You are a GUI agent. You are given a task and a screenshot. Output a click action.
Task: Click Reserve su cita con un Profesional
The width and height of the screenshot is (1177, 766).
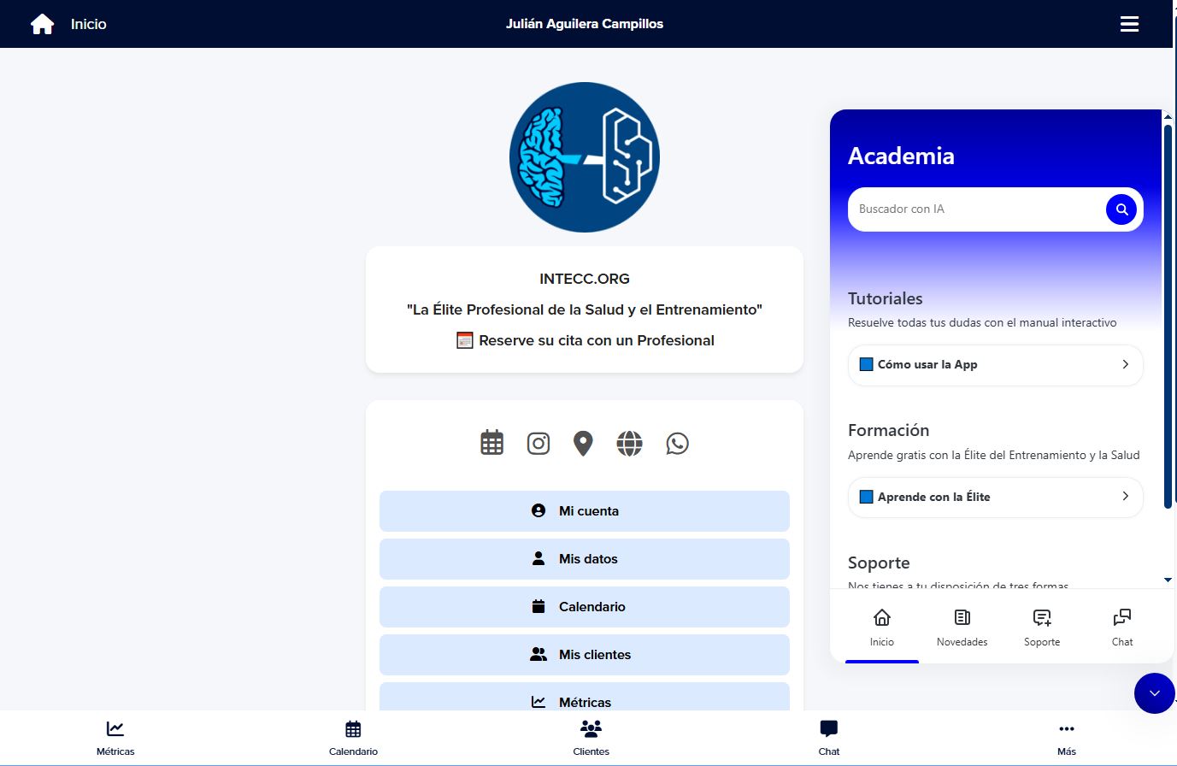586,340
